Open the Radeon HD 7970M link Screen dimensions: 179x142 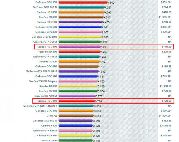[x=45, y=96]
